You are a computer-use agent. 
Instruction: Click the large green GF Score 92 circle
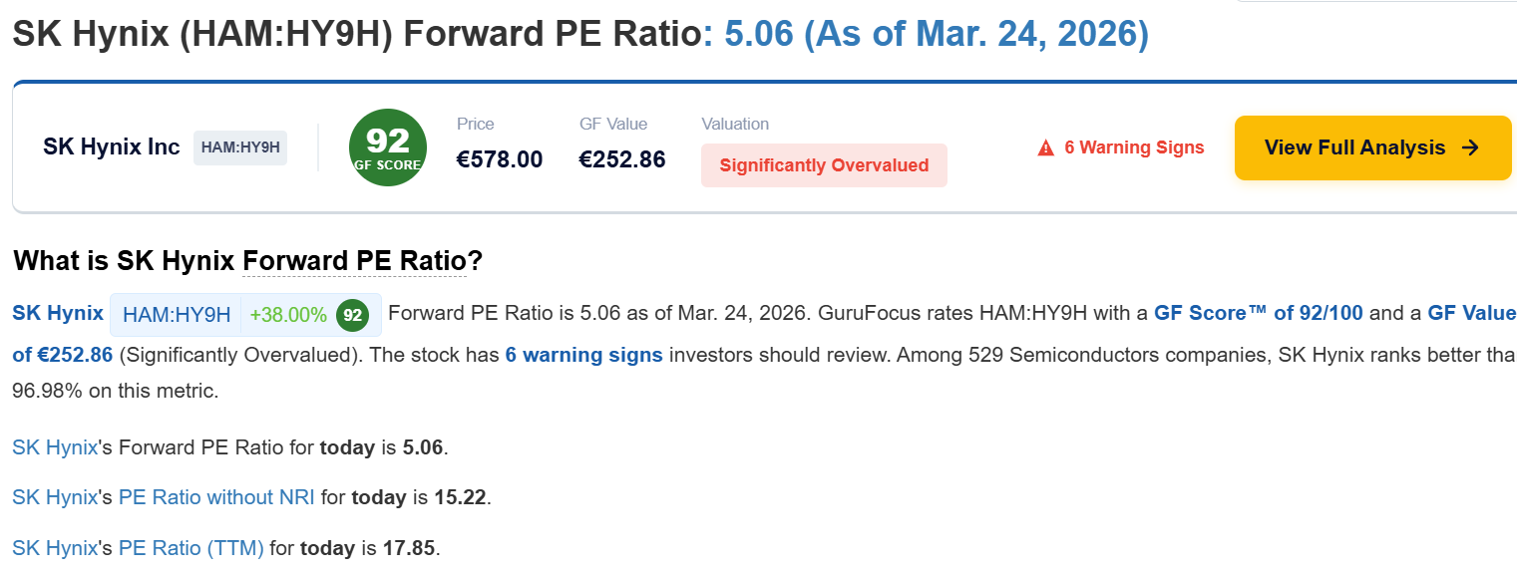tap(387, 147)
